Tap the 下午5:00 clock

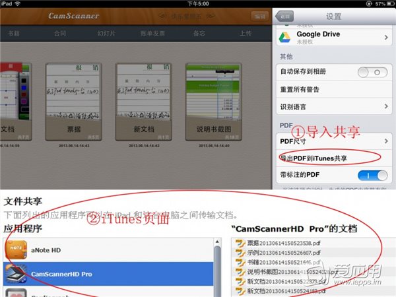198,4
